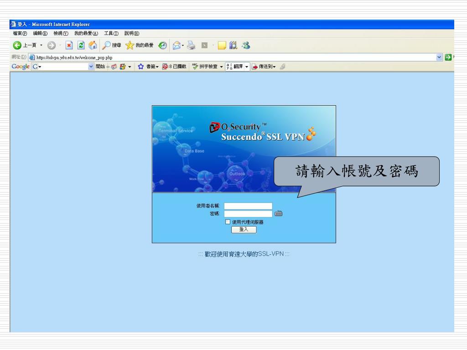Click the green Go arrow beside address bar
The width and height of the screenshot is (467, 350).
click(x=448, y=57)
